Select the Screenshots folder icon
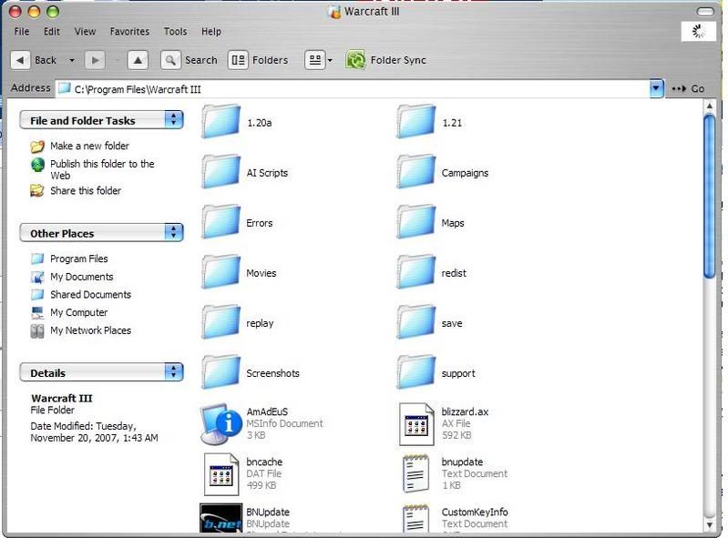The height and width of the screenshot is (538, 728). tap(221, 372)
